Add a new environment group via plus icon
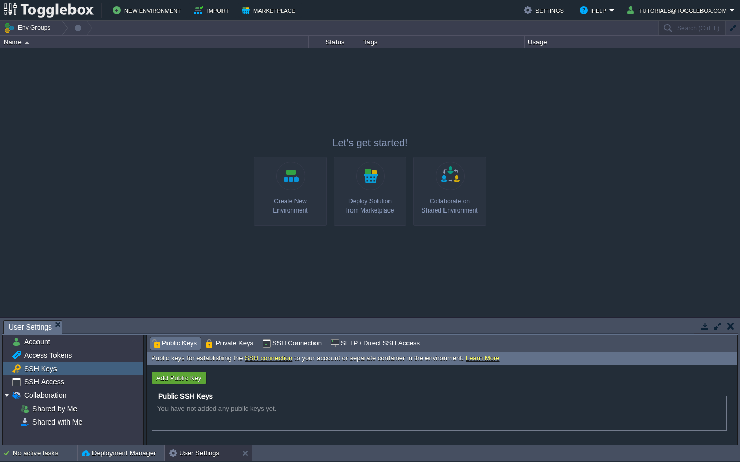This screenshot has width=740, height=462. [x=78, y=28]
